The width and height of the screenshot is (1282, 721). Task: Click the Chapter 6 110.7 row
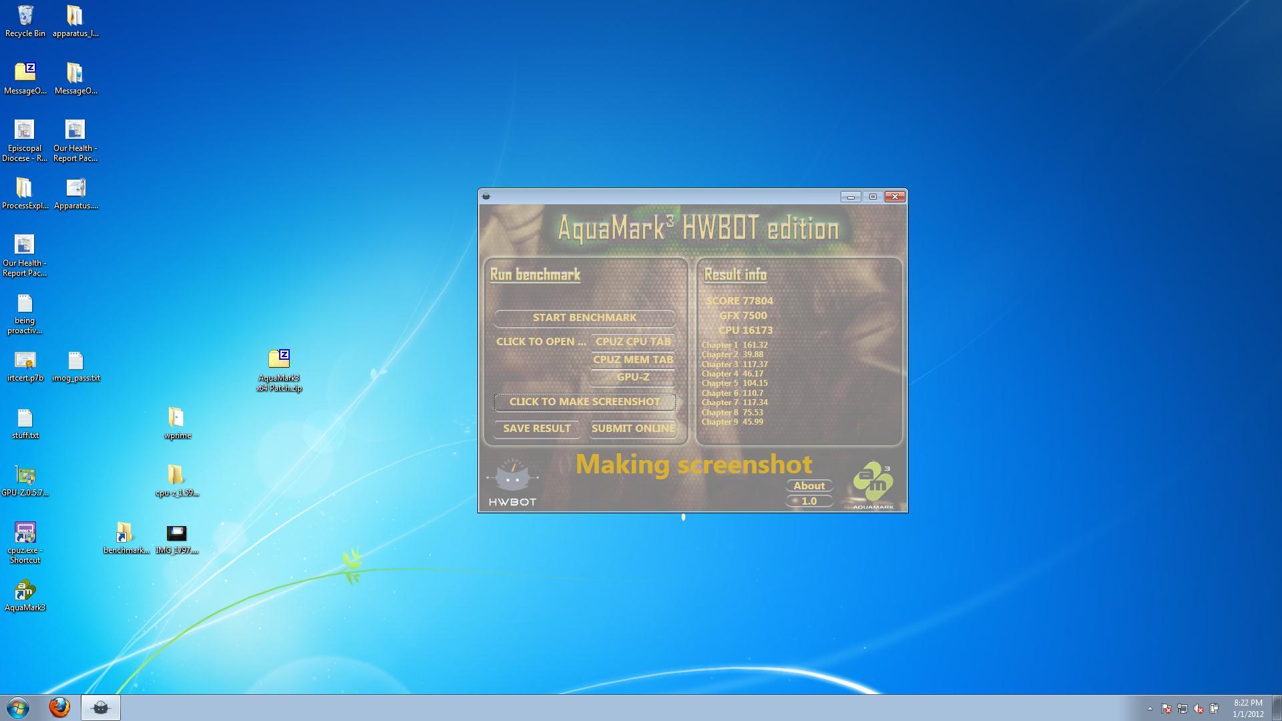pos(732,393)
